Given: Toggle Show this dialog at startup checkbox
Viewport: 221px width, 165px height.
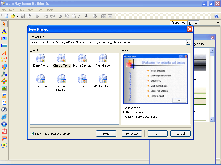Looking at the screenshot, I should click(32, 133).
